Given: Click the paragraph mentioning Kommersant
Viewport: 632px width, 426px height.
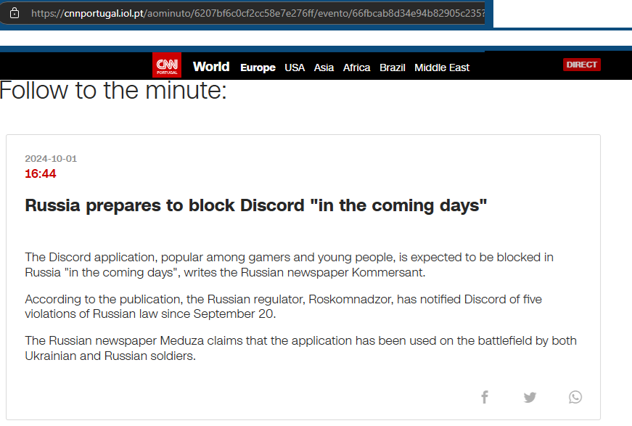Looking at the screenshot, I should (x=289, y=265).
